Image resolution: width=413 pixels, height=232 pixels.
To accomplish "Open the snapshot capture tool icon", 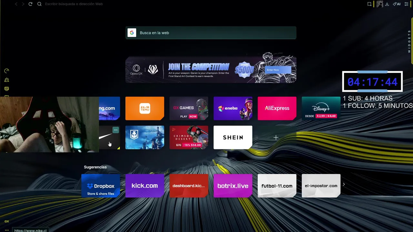I will (369, 4).
